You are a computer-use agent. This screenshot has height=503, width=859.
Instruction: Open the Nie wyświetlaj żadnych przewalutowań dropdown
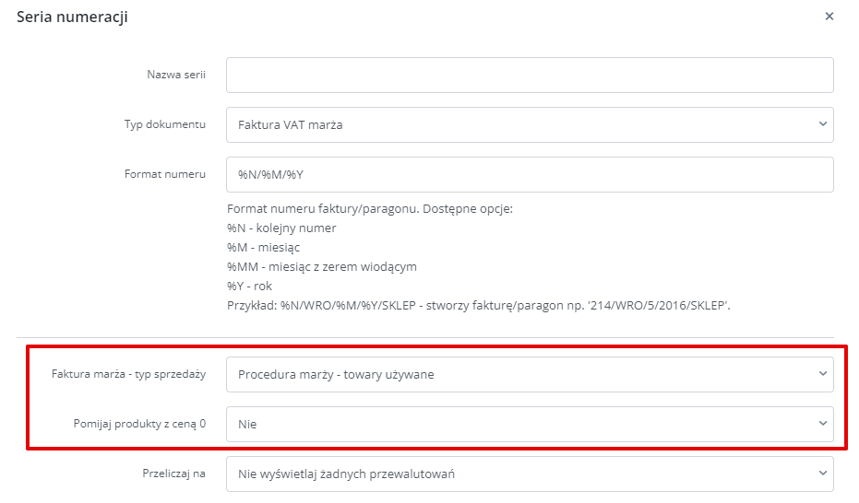530,474
